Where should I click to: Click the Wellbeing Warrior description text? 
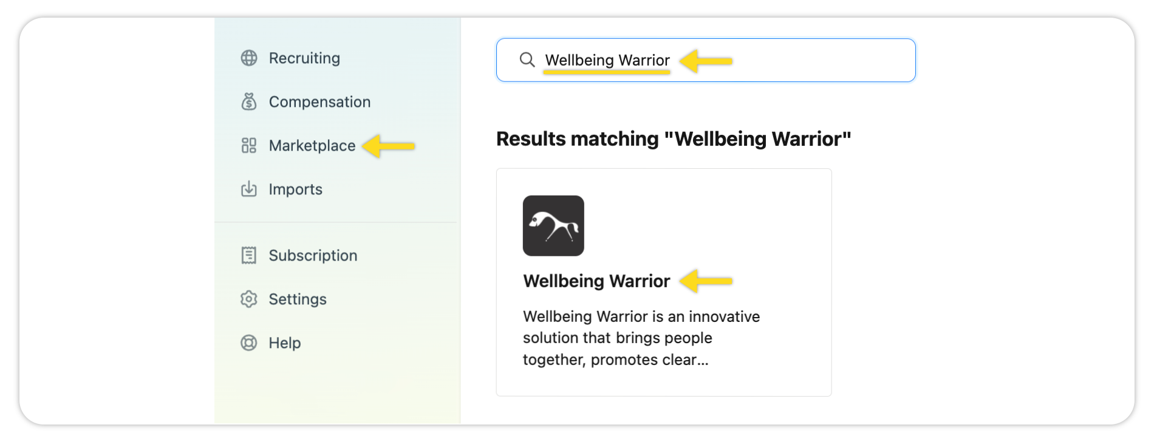641,338
